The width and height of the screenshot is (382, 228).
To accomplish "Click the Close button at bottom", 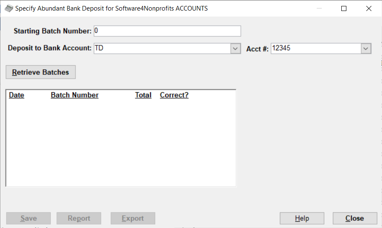I will click(x=355, y=218).
